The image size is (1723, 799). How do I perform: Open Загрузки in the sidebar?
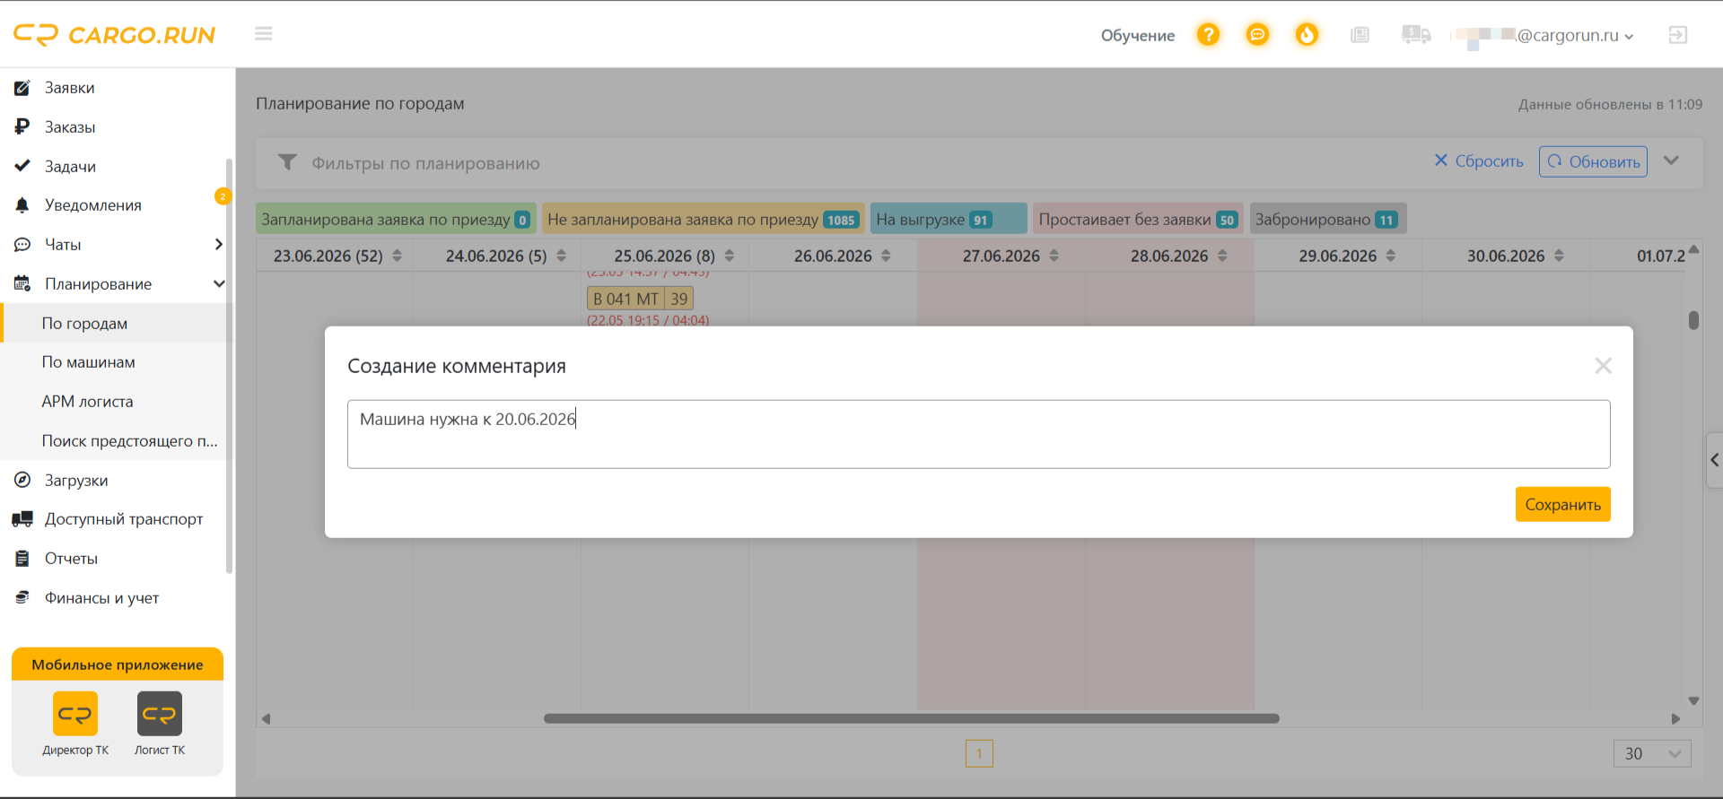pyautogui.click(x=76, y=481)
